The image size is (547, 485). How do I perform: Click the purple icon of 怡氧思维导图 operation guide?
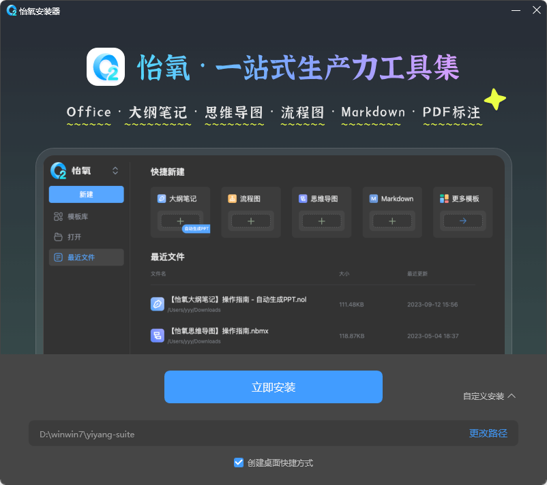157,335
